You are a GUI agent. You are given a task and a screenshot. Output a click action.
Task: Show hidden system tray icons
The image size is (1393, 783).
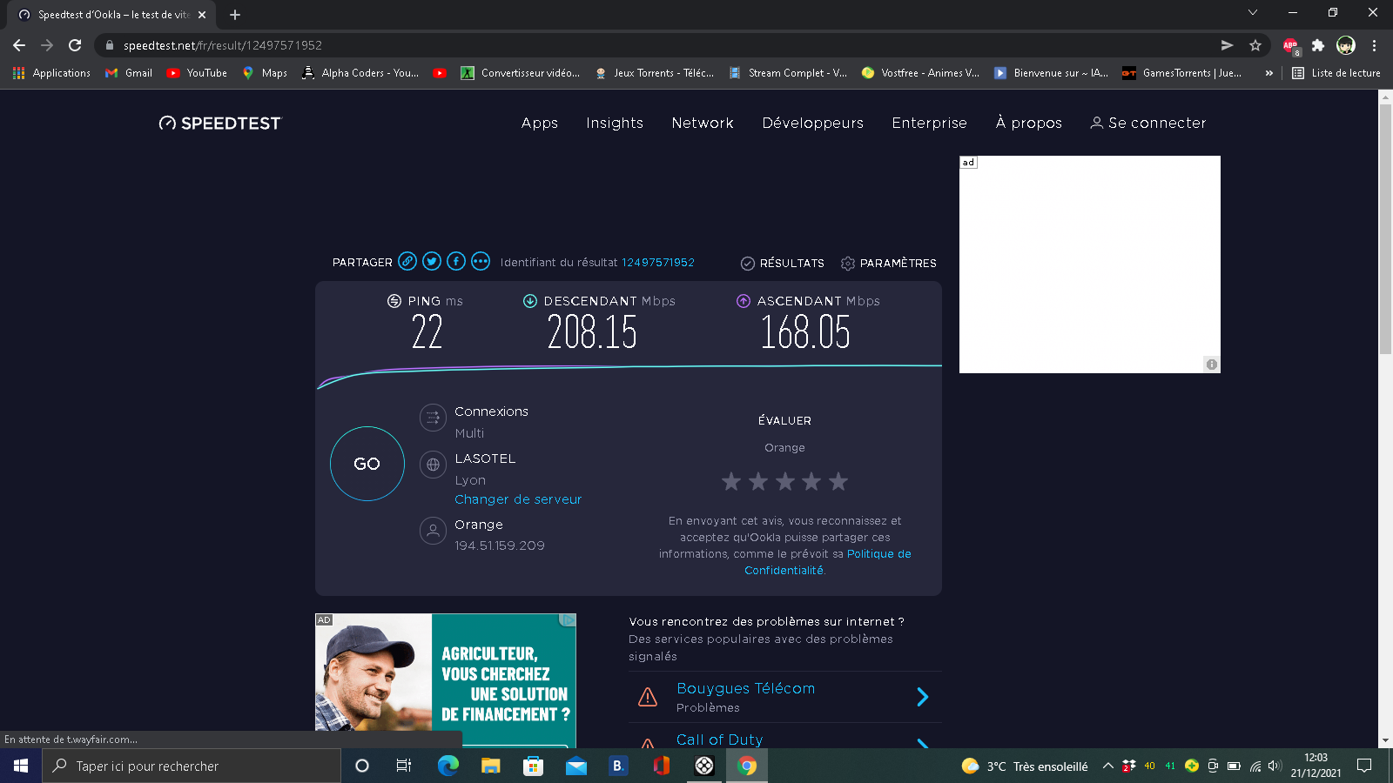1107,766
